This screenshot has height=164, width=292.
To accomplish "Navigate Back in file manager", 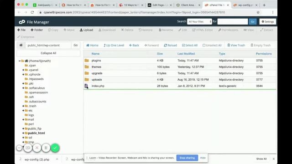I will click(x=134, y=45).
